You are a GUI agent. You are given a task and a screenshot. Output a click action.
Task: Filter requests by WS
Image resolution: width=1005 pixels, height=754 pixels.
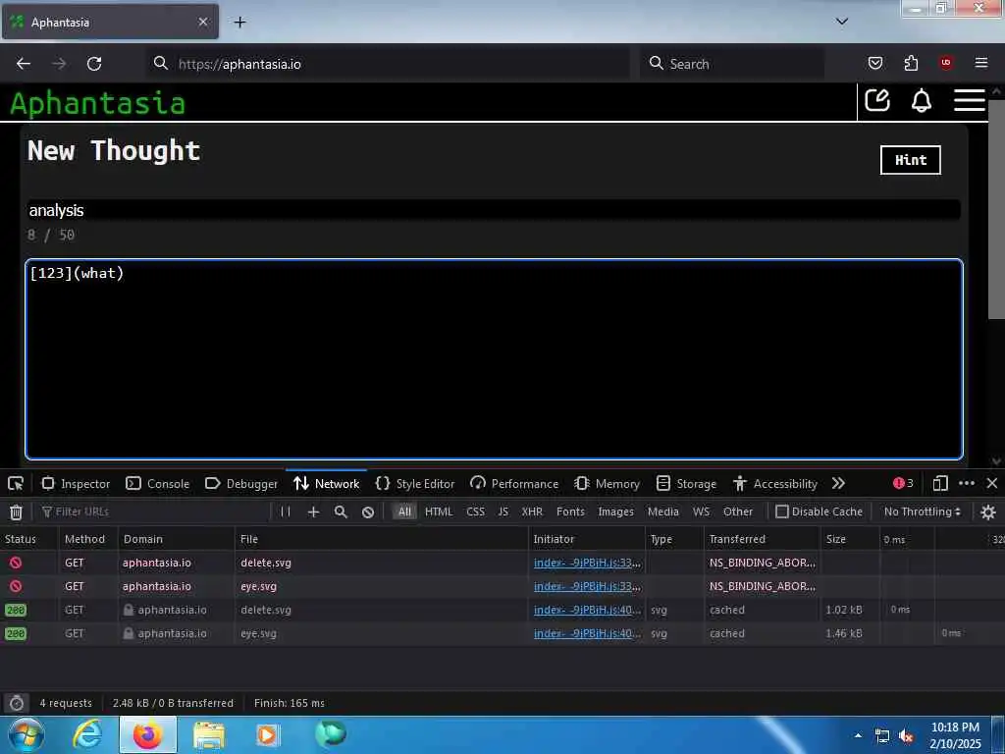point(701,512)
